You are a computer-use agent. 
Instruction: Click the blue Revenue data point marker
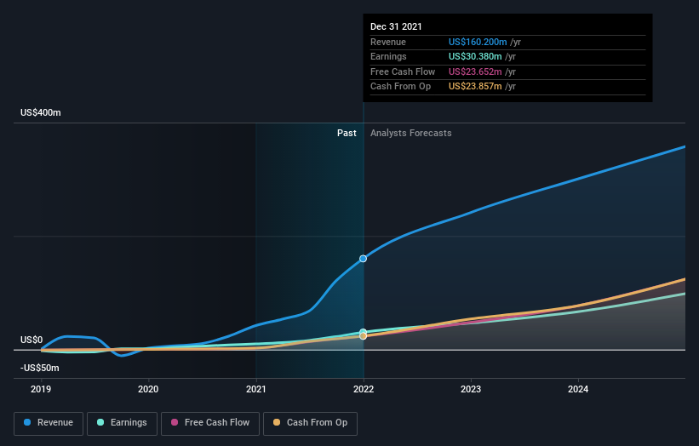[364, 259]
